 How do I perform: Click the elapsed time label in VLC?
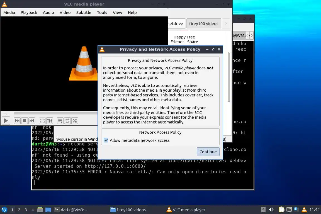[x=6, y=114]
